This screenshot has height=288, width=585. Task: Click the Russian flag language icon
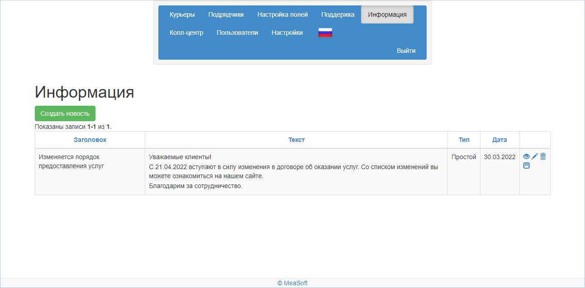click(325, 33)
